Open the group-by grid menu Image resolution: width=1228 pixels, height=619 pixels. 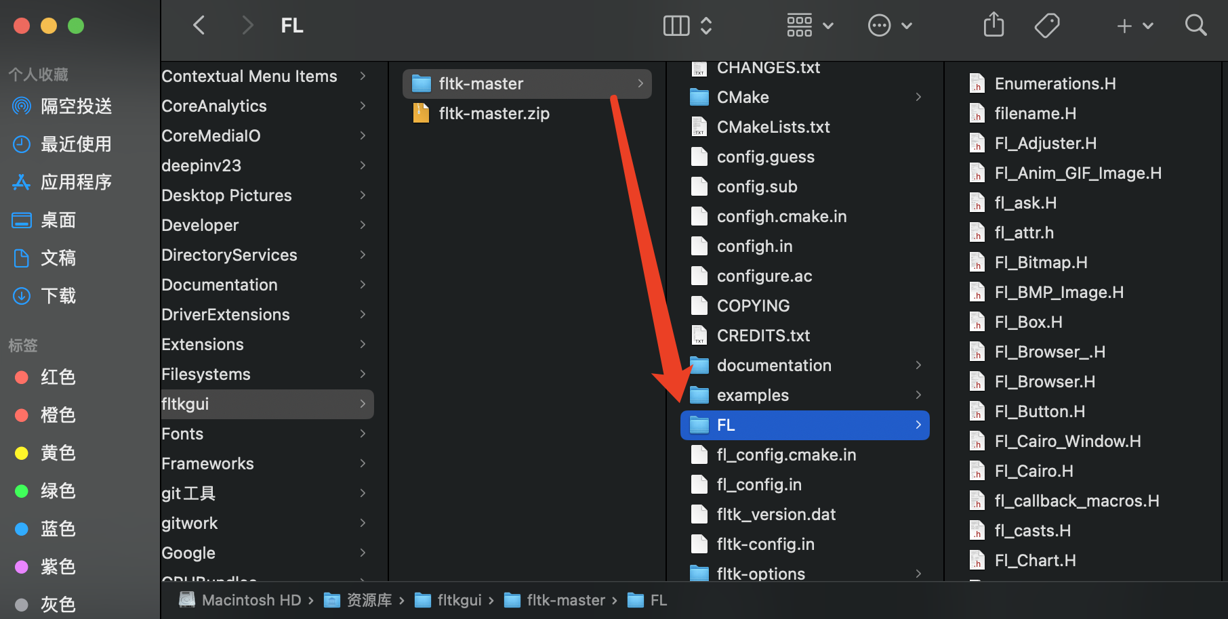810,26
